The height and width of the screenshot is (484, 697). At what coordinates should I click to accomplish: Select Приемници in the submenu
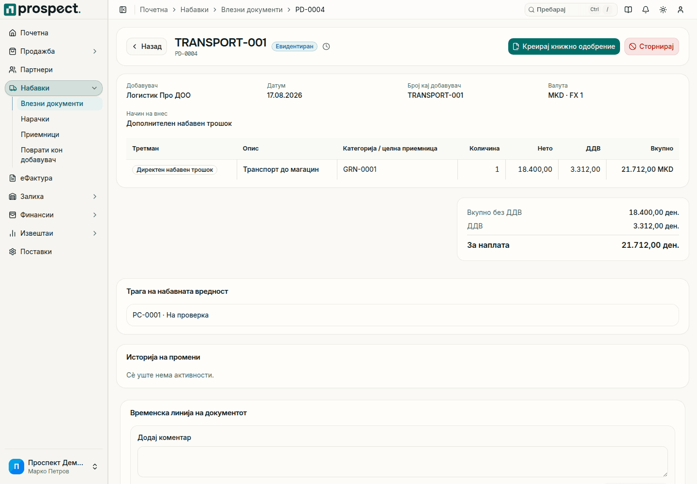click(60, 135)
